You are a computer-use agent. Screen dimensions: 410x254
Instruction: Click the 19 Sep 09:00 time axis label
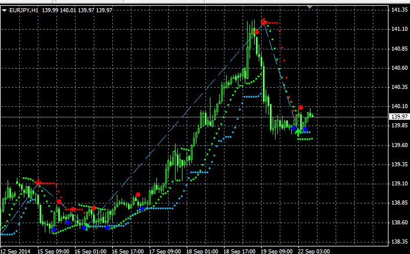click(277, 251)
